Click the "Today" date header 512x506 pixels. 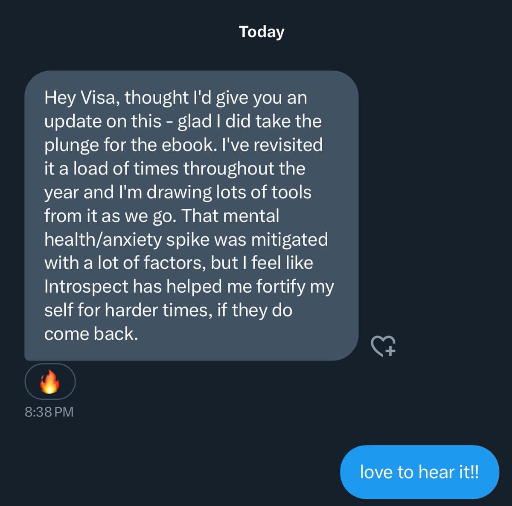tap(262, 32)
